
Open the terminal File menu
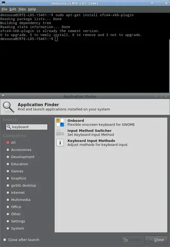point(4,9)
